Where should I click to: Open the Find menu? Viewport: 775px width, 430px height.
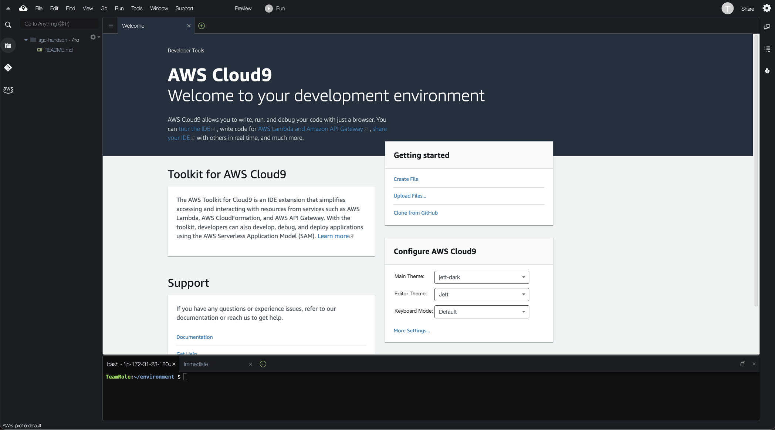pyautogui.click(x=70, y=8)
